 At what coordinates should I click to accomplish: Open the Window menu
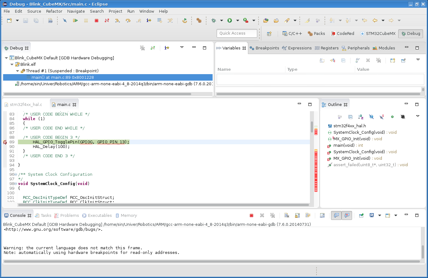147,11
